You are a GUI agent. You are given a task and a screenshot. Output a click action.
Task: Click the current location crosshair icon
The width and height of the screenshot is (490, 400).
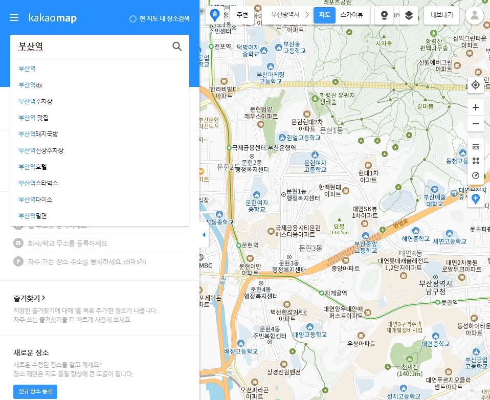tap(476, 85)
